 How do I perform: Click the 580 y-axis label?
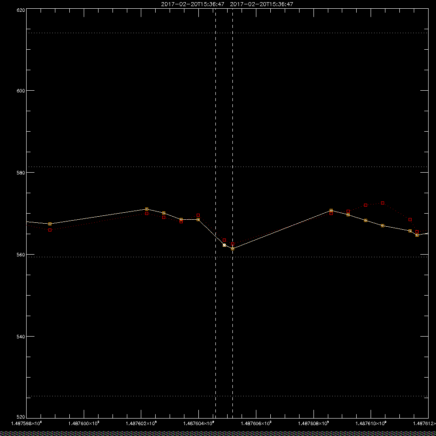click(21, 172)
